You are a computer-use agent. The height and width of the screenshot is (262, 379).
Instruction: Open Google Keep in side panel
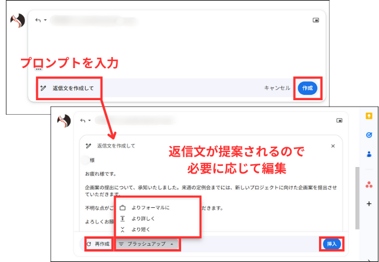[369, 116]
